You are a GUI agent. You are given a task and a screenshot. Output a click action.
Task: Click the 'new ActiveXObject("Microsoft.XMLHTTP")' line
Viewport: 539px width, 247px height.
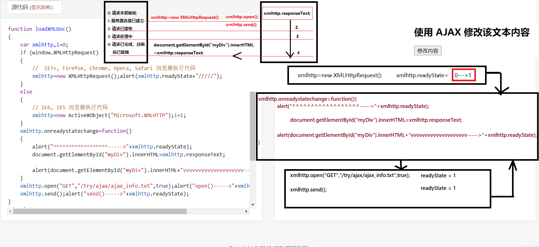(109, 115)
